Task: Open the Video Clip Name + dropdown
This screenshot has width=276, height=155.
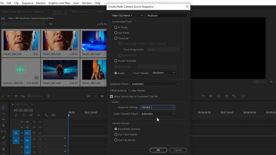Action: 127,15
